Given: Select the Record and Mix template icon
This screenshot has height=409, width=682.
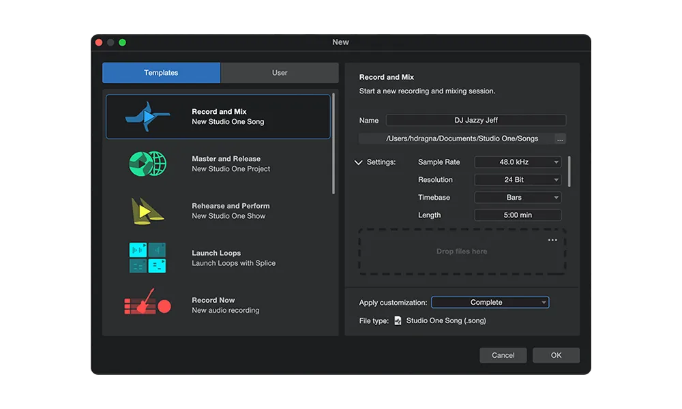Looking at the screenshot, I should click(147, 117).
